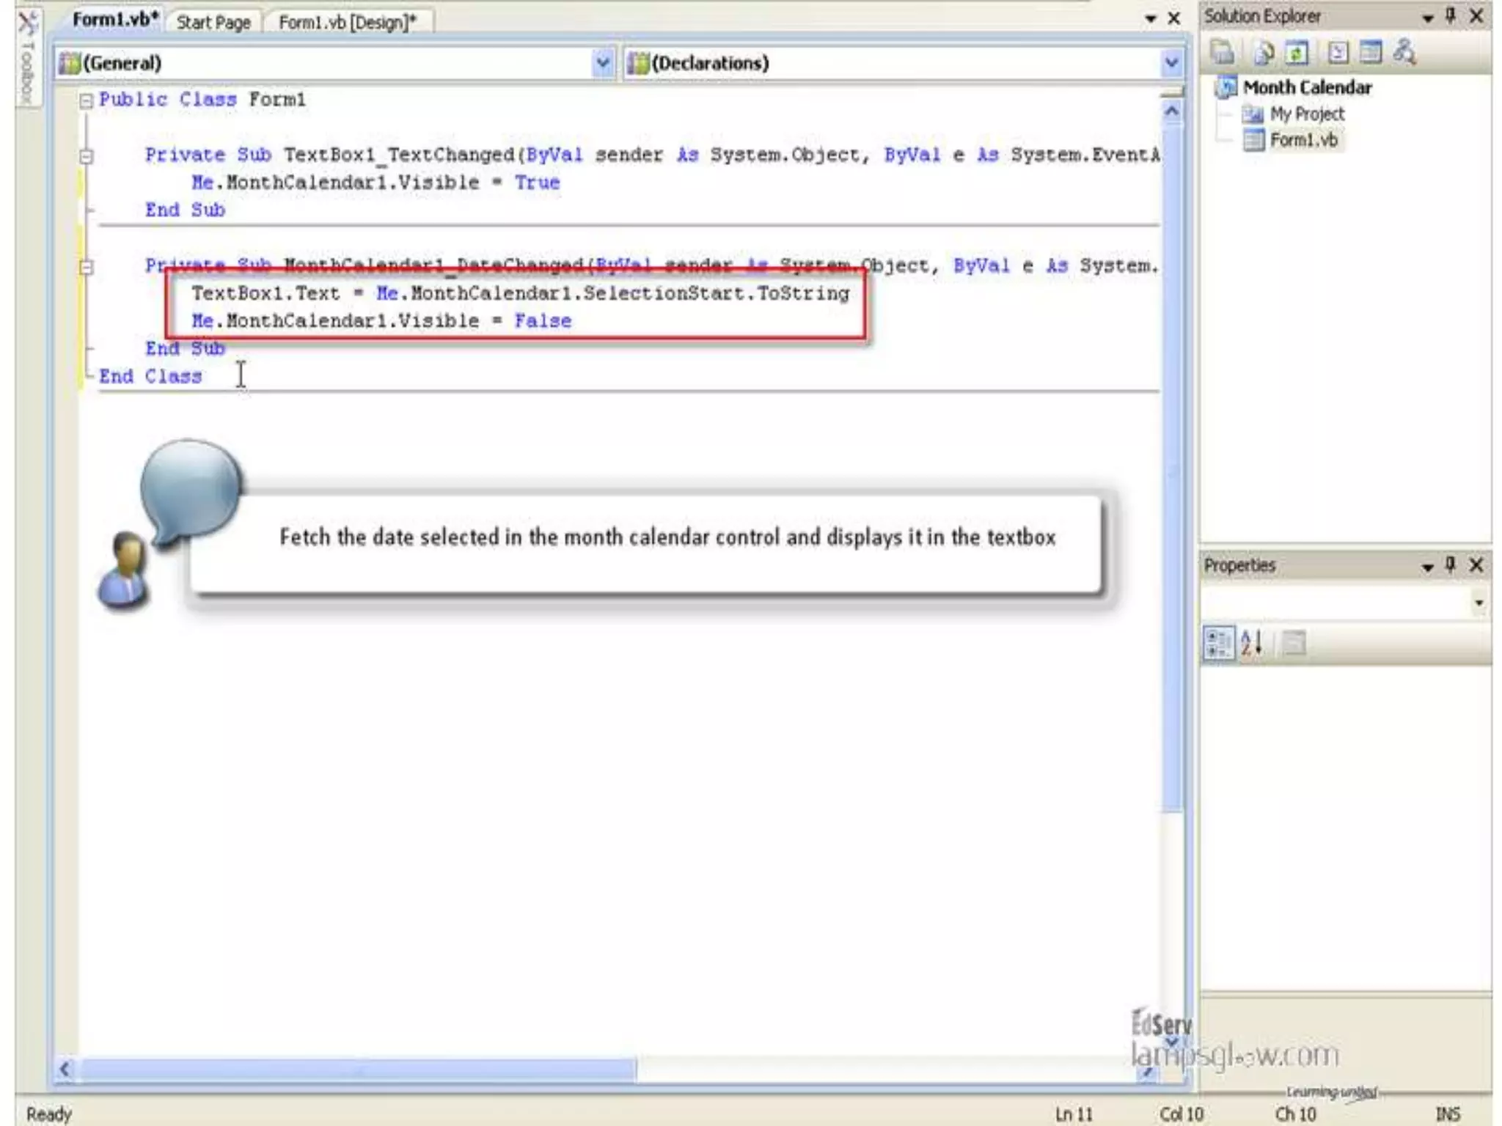Close the active Form1.vb document tab
This screenshot has width=1502, height=1126.
pyautogui.click(x=1173, y=18)
